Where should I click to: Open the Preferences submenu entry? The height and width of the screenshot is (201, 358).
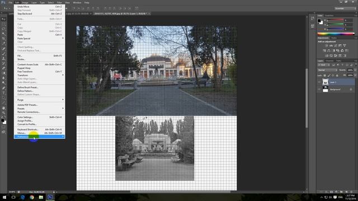tap(40, 136)
